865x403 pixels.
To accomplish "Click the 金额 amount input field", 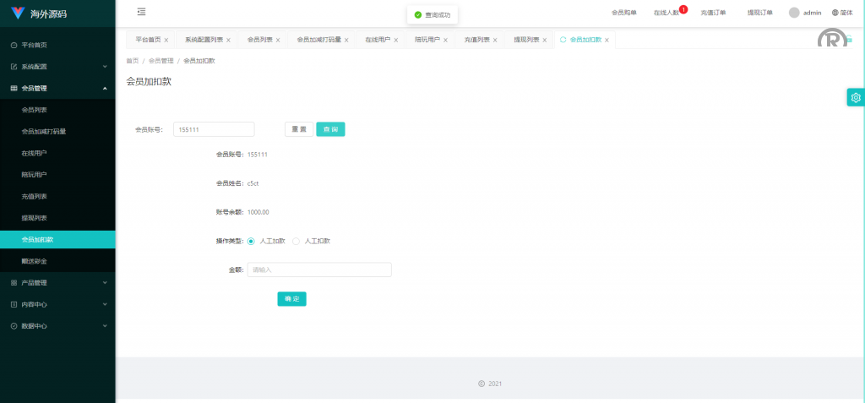I will coord(318,270).
